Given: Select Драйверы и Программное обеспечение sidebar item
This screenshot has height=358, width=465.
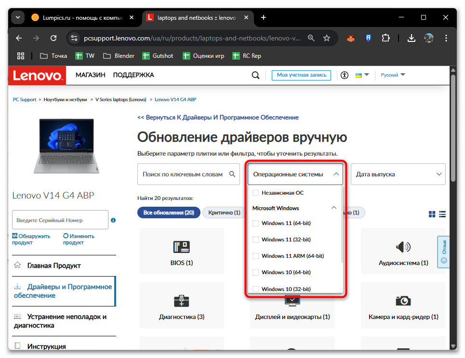Looking at the screenshot, I should coord(64,291).
